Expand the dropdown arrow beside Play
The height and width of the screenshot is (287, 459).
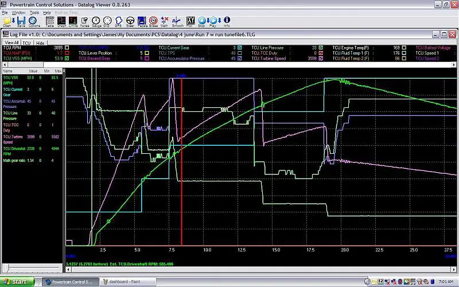(220, 21)
